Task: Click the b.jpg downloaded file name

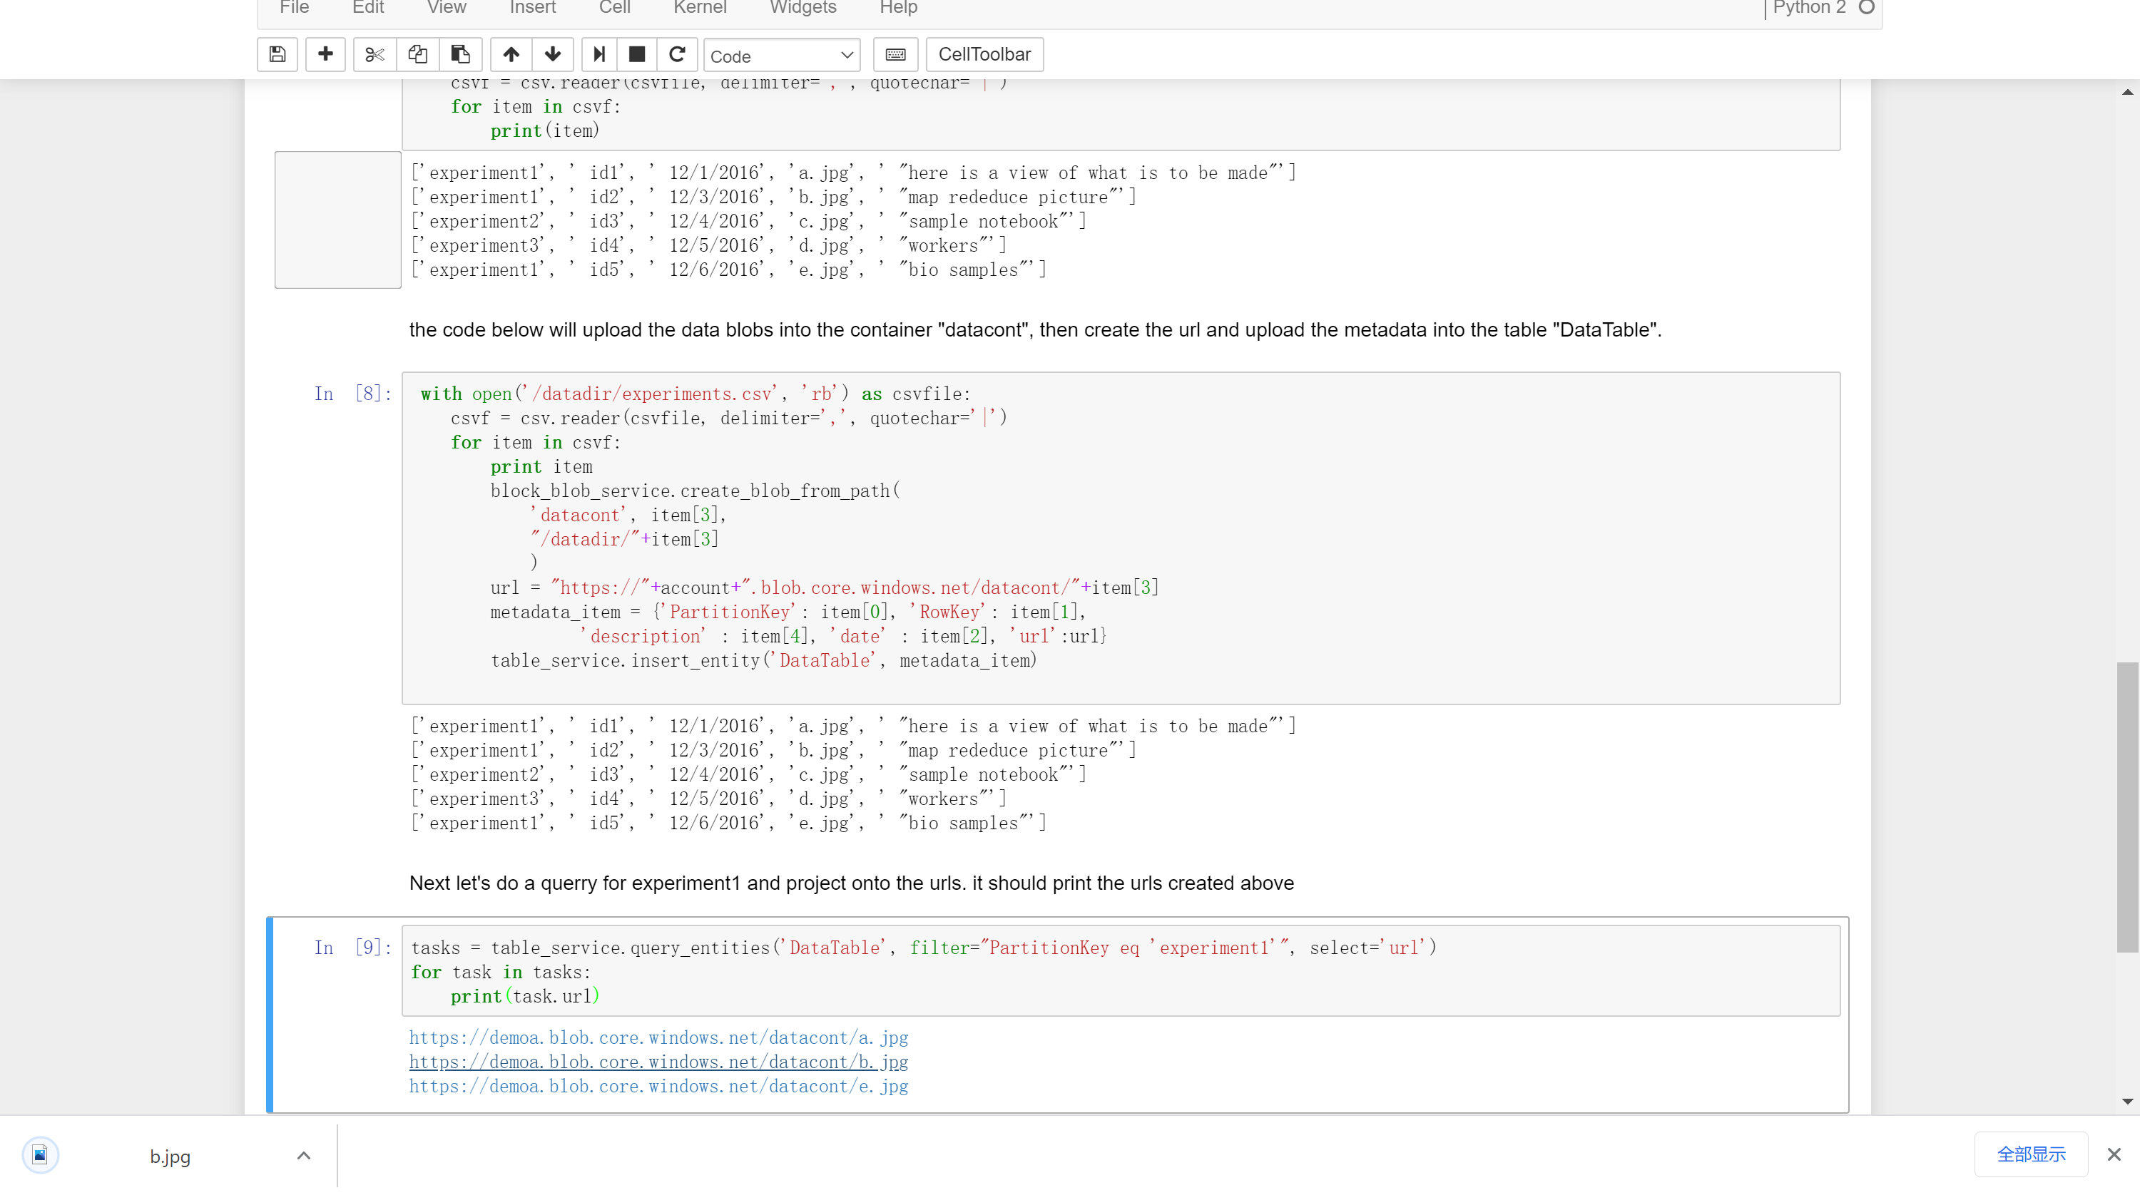Action: click(170, 1156)
